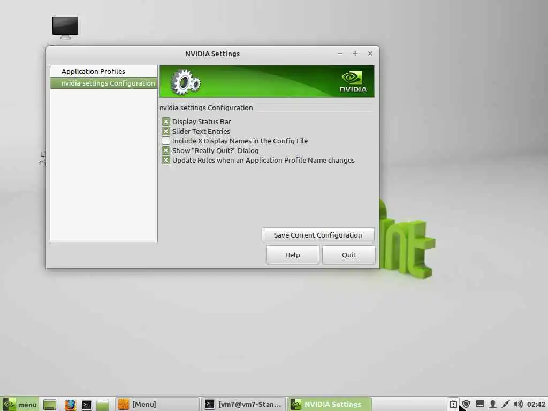Click the NVIDIA logo in the banner
The width and height of the screenshot is (548, 411).
point(353,81)
